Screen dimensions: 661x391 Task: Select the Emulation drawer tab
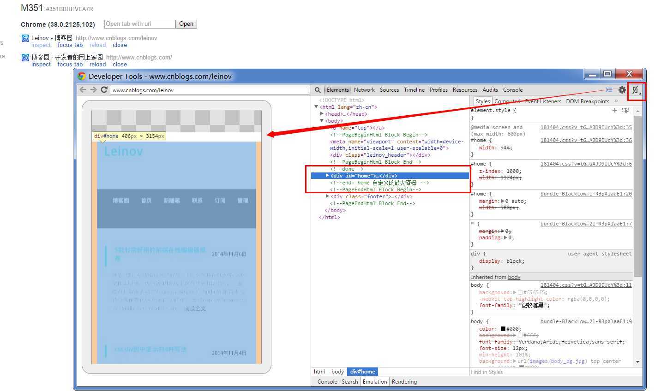[375, 382]
